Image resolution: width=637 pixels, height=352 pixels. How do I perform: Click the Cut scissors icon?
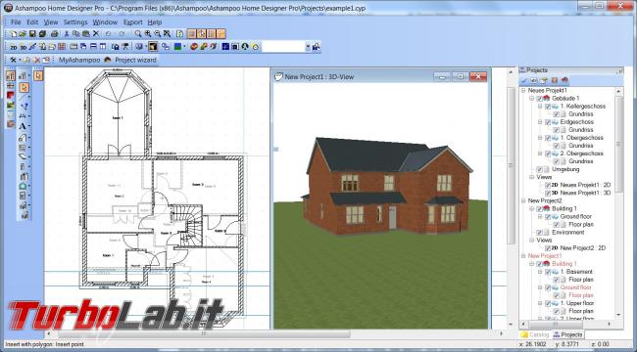point(67,33)
